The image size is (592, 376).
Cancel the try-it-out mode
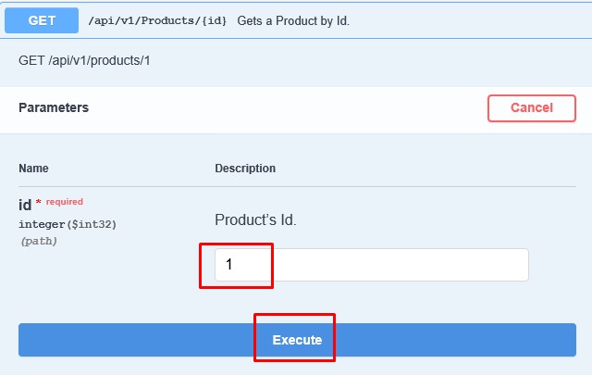532,108
